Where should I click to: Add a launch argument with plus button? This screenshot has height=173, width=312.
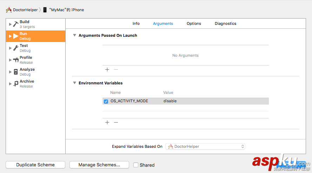point(107,70)
